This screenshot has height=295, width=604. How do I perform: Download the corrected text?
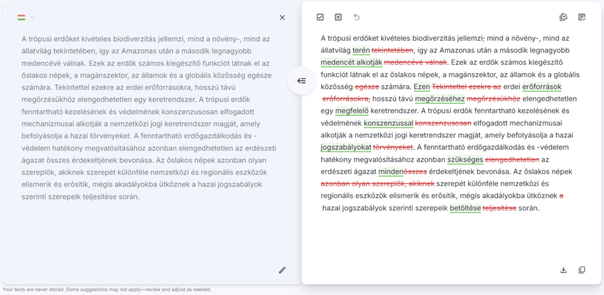point(563,270)
